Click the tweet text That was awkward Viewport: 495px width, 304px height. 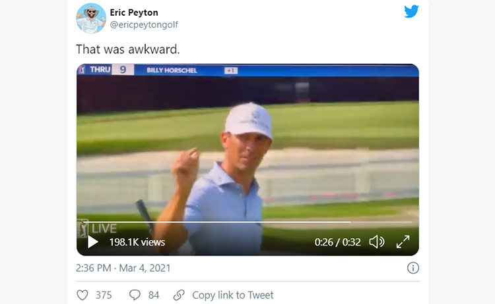click(128, 49)
